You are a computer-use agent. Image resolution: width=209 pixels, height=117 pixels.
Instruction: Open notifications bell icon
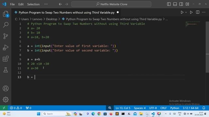pyautogui.click(x=204, y=108)
